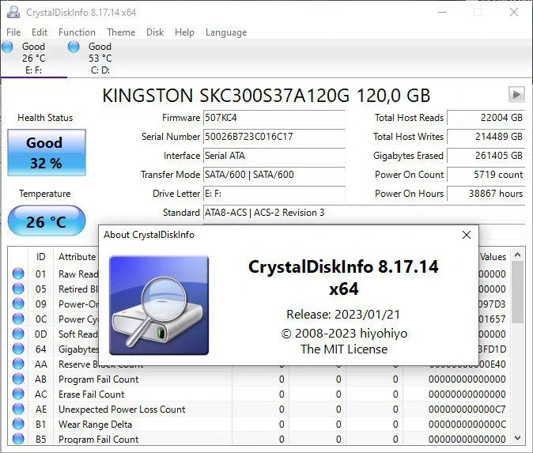Open the Function menu
533x453 pixels.
click(x=77, y=32)
